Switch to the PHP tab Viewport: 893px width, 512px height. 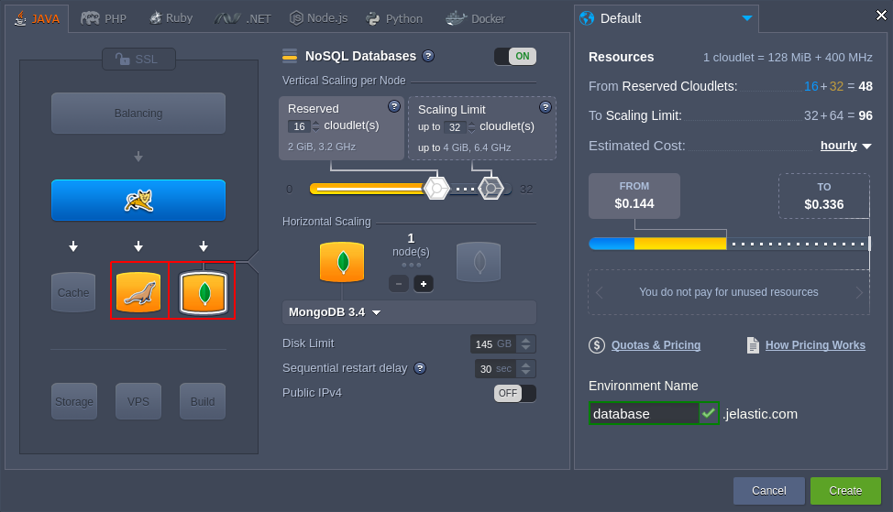coord(103,18)
